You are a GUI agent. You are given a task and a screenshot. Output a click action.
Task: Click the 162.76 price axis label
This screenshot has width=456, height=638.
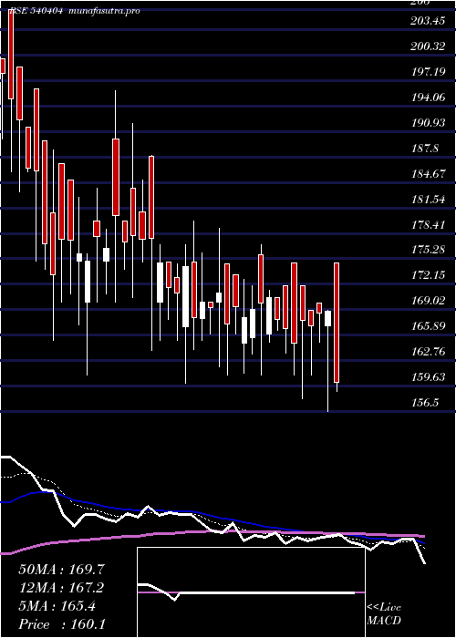coord(428,352)
